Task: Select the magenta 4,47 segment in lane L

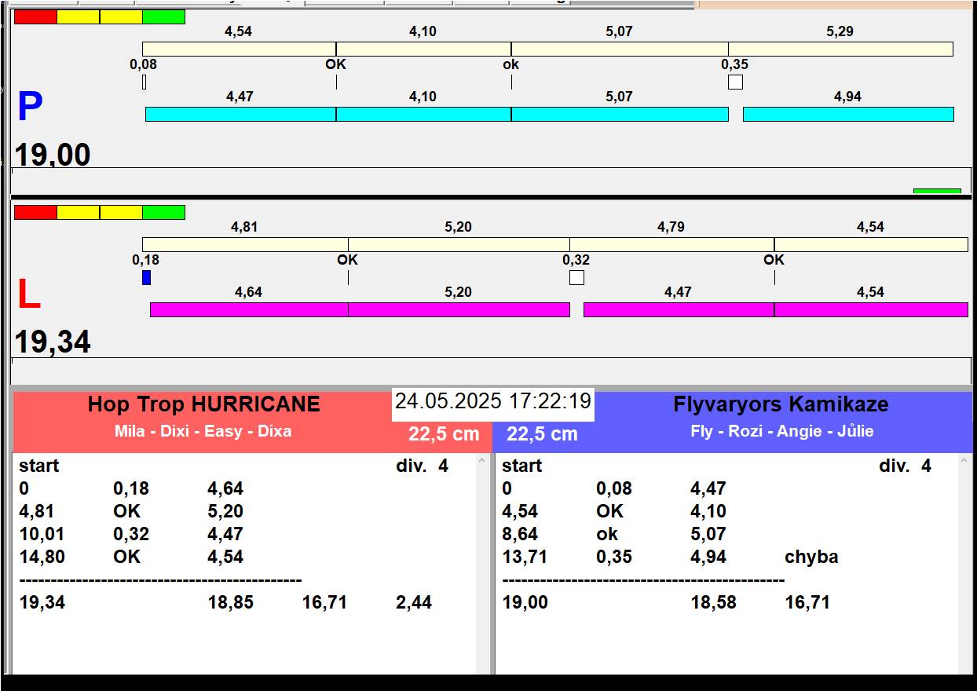Action: point(679,310)
